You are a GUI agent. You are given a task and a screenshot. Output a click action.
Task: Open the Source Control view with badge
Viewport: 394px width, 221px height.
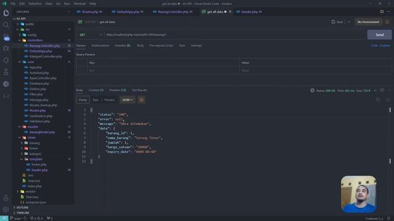(x=6, y=37)
